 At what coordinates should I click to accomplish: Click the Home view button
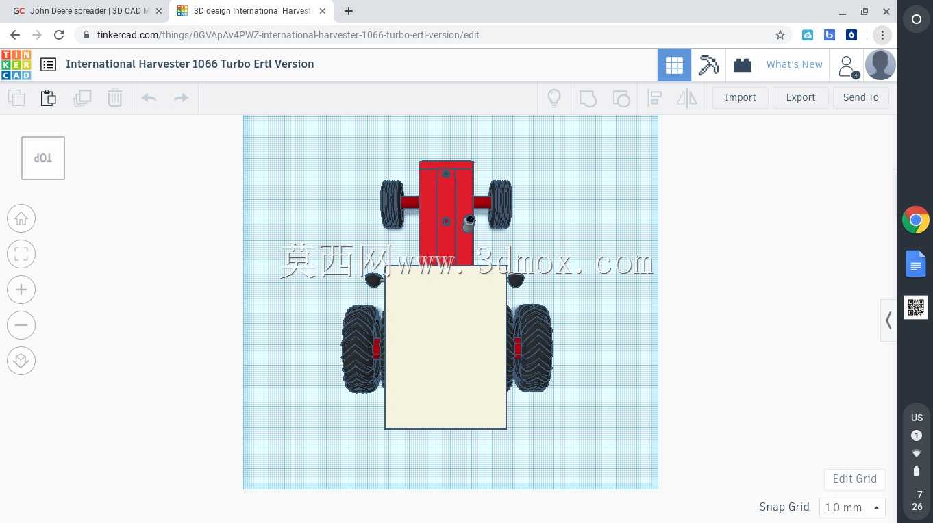pyautogui.click(x=21, y=218)
